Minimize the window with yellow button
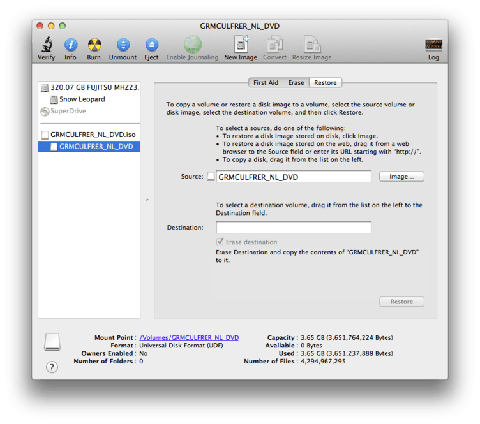480x424 pixels. click(x=51, y=26)
